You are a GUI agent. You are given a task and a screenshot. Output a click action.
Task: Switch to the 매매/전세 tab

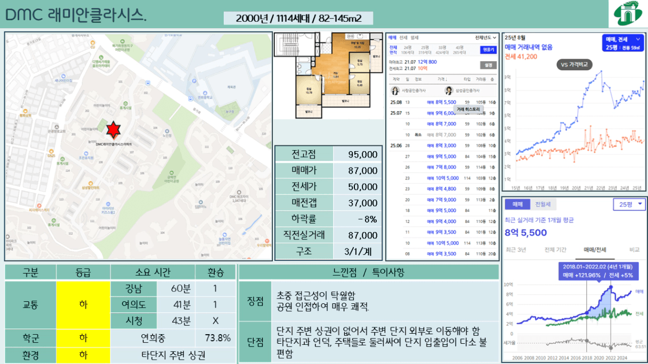click(x=596, y=249)
